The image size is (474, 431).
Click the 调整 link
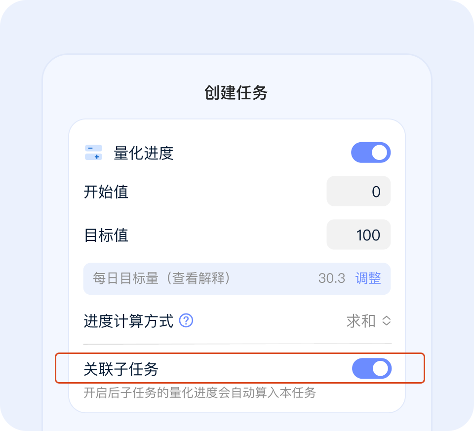pos(368,278)
